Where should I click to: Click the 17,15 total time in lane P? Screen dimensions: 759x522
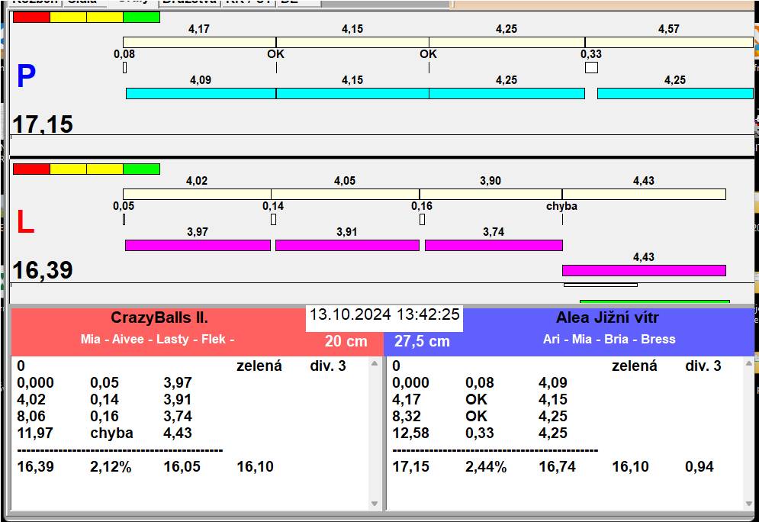[43, 124]
